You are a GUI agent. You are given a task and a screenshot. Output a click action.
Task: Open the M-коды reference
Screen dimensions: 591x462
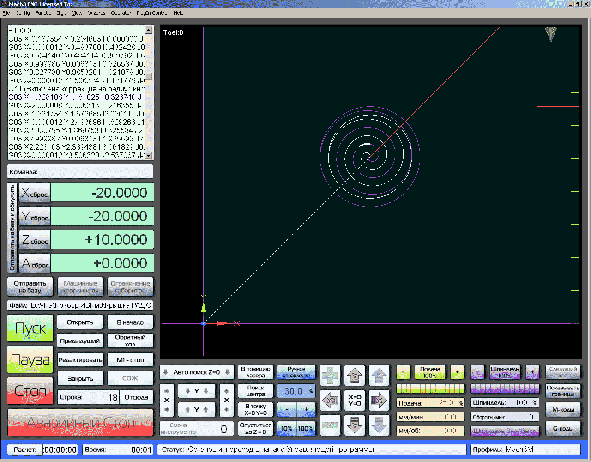(563, 409)
